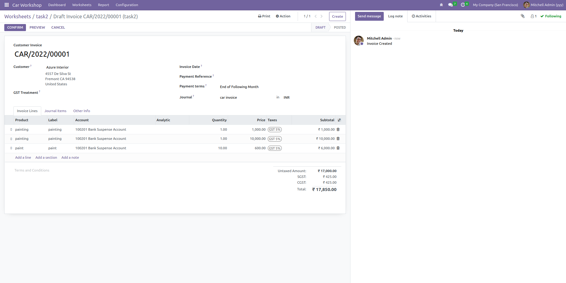This screenshot has height=283, width=566.
Task: Toggle the Following subscription
Action: pyautogui.click(x=551, y=16)
